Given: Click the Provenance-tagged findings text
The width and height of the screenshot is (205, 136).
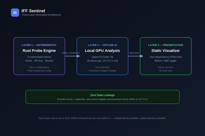Looking at the screenshot, I should [x=102, y=71].
